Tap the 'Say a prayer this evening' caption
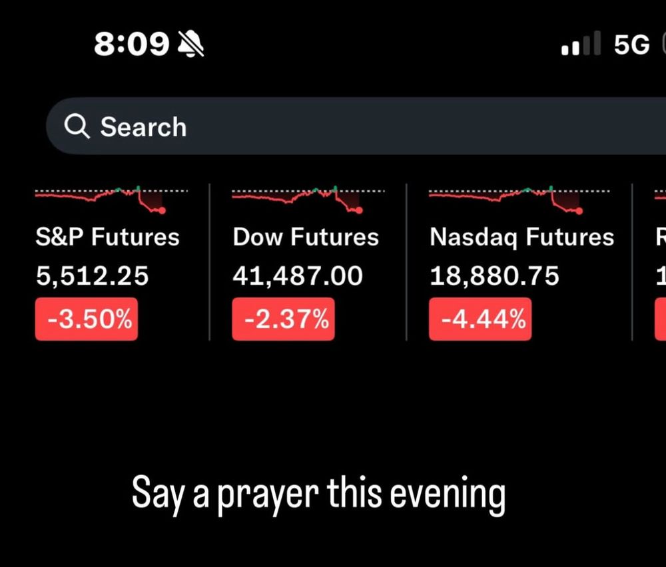Screen dimensions: 666x567 pyautogui.click(x=318, y=495)
